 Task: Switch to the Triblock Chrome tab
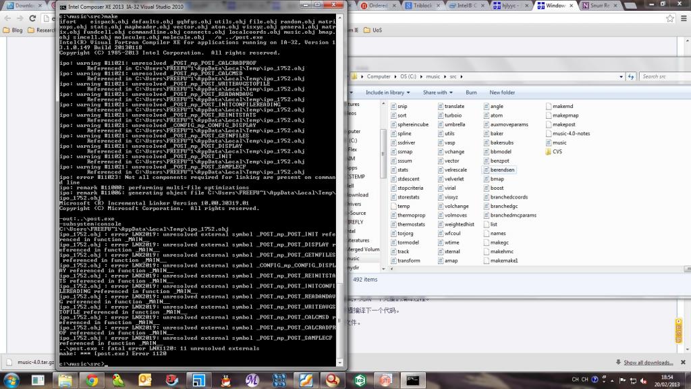422,5
